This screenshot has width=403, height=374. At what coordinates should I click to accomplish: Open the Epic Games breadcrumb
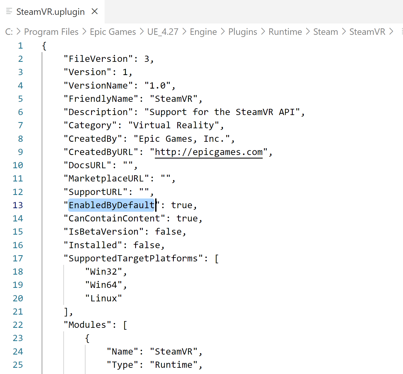pos(113,32)
